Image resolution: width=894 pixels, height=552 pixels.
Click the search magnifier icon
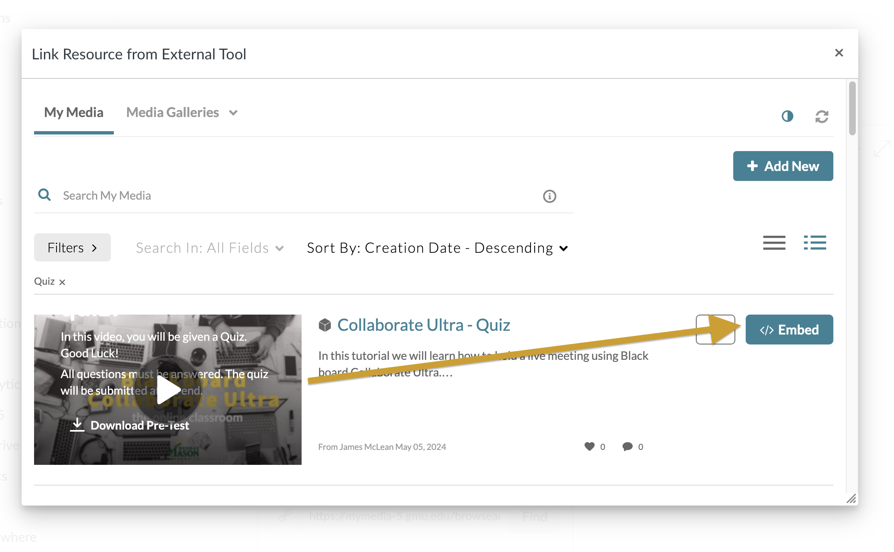44,195
